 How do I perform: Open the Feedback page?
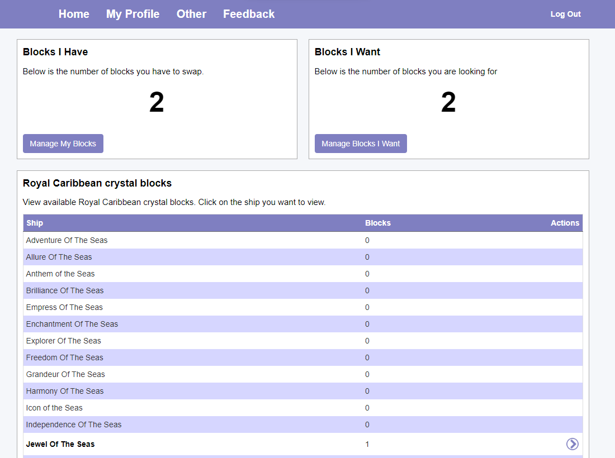pos(249,14)
